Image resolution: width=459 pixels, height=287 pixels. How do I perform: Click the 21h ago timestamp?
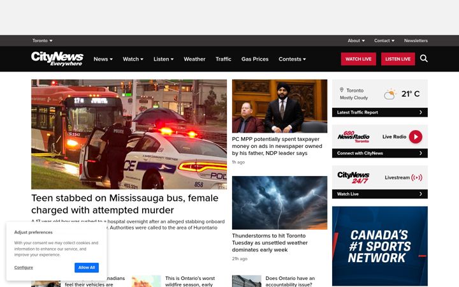click(x=240, y=258)
